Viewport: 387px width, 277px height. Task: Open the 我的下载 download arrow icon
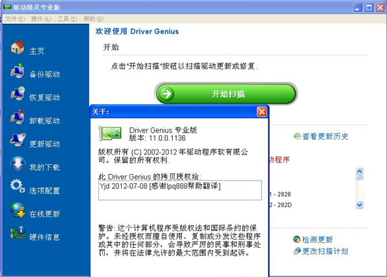coord(17,164)
